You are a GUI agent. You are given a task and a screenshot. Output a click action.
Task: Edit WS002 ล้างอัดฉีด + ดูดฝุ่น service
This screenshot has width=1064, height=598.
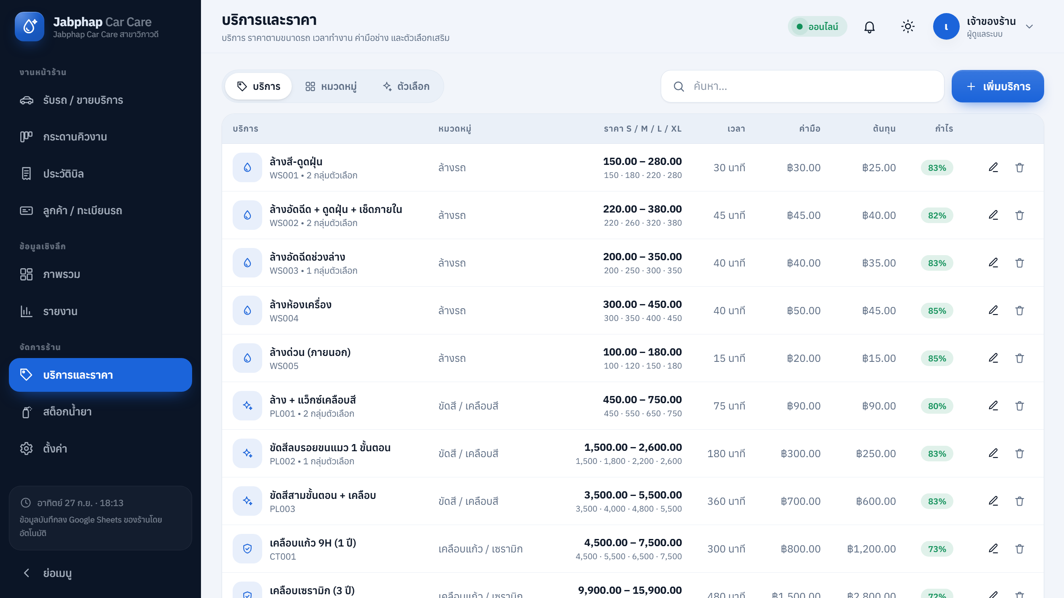point(993,215)
